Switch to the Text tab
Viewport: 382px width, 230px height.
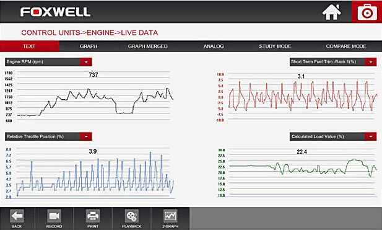pos(30,46)
